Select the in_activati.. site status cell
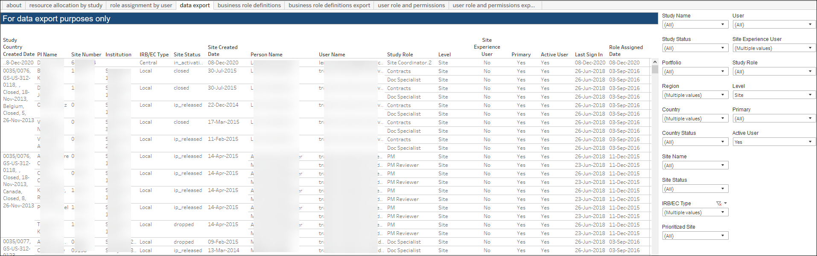The image size is (817, 256). point(188,63)
